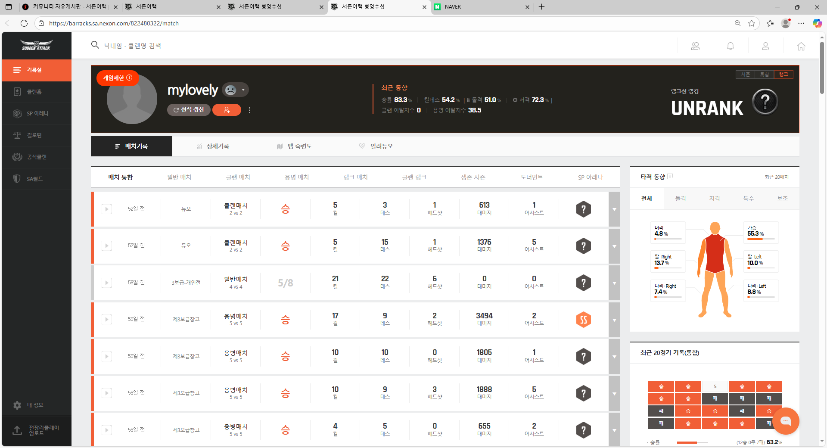Open the emoticon status dropdown beside mylovely
Viewport: 827px width, 448px height.
click(236, 90)
